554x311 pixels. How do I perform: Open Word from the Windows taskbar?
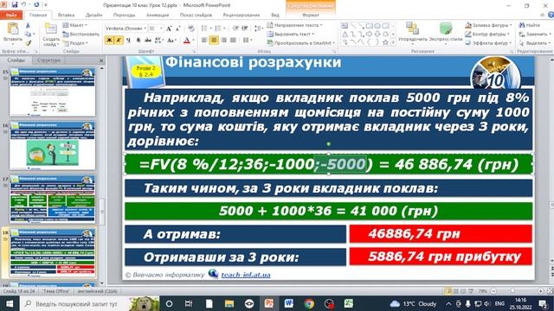click(x=289, y=303)
